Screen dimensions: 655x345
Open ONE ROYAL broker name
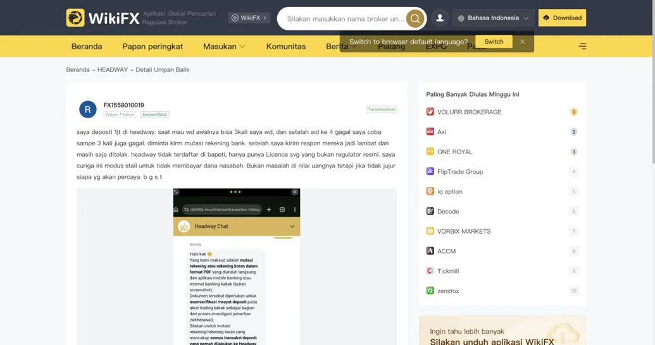tap(454, 152)
